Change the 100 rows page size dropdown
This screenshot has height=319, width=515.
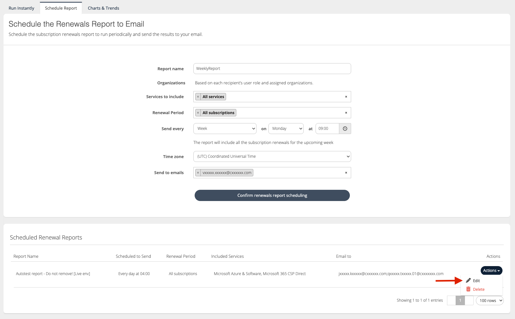coord(489,300)
